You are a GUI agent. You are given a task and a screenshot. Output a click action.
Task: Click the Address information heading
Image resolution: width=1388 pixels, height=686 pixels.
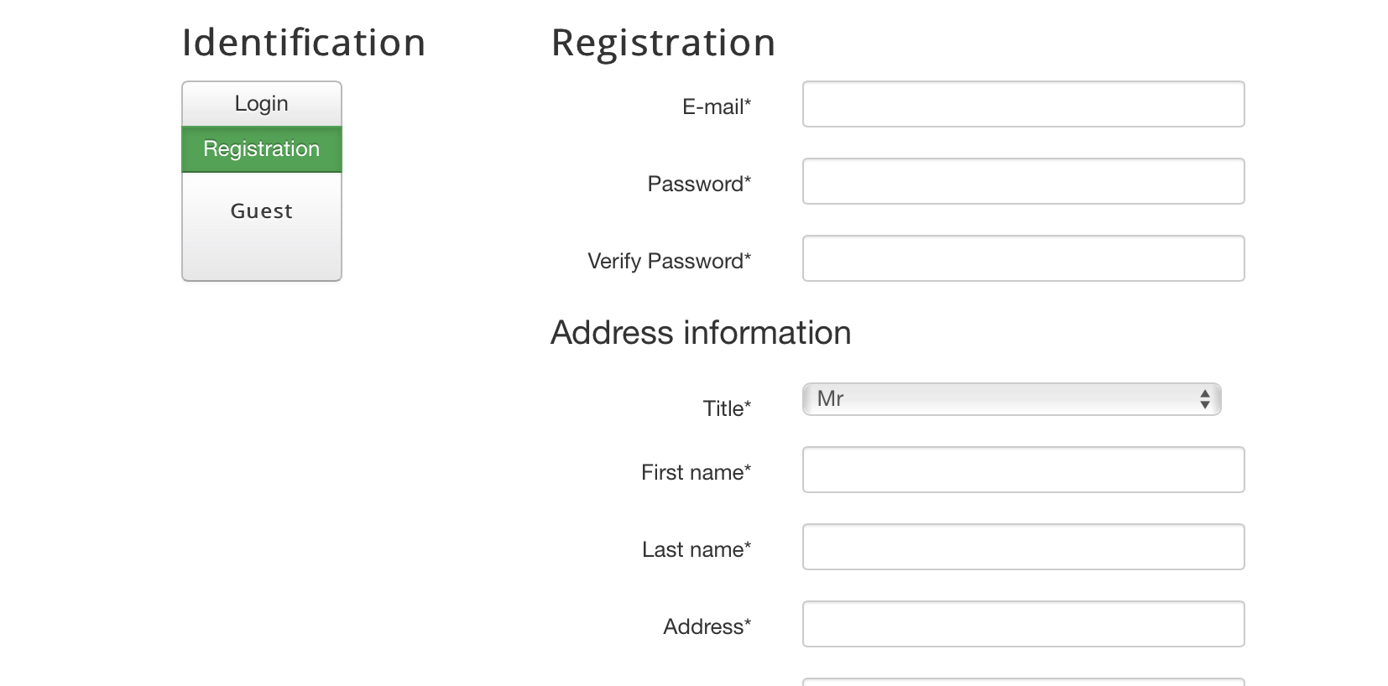700,333
